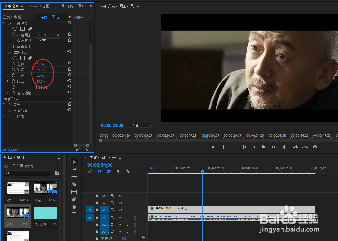Viewport: 338px width, 241px height.
Task: Solo the A2 audio track
Action: tap(128, 225)
